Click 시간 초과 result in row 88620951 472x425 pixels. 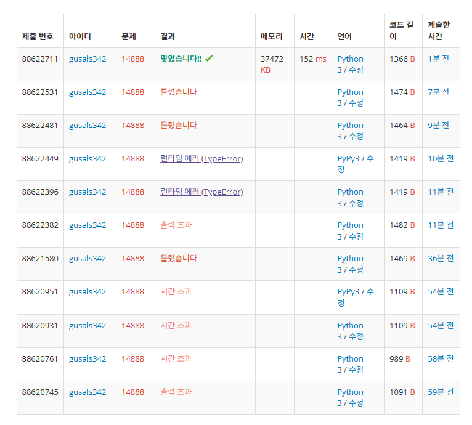pos(176,291)
